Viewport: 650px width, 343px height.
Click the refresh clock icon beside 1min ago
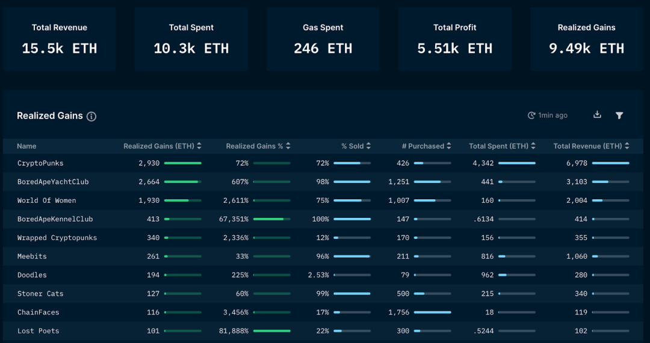click(x=531, y=116)
